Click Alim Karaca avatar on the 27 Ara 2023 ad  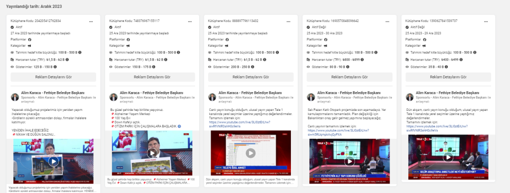(x=14, y=97)
